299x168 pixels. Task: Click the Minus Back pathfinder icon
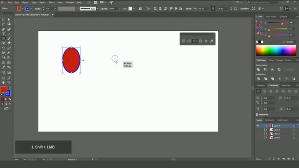pos(294,79)
